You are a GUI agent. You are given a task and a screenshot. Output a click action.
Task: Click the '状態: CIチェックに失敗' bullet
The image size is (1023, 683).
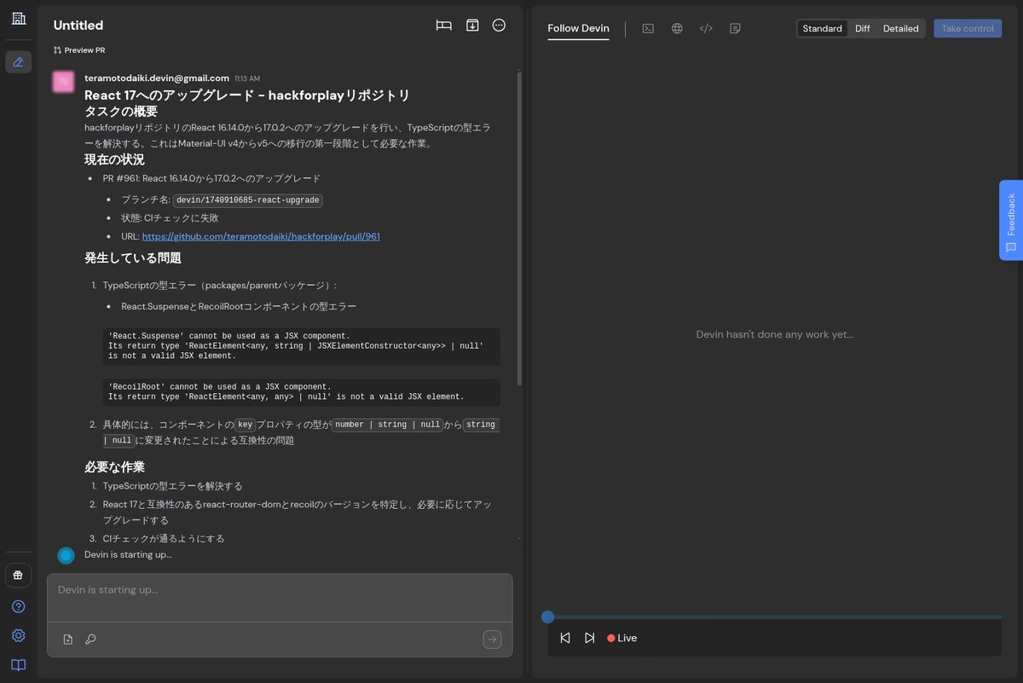pos(170,218)
